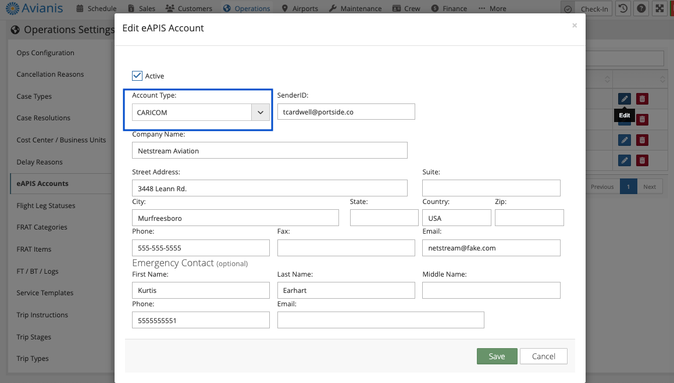Screen dimensions: 674x383
Task: Click the pencil edit icon in last row
Action: coord(624,160)
